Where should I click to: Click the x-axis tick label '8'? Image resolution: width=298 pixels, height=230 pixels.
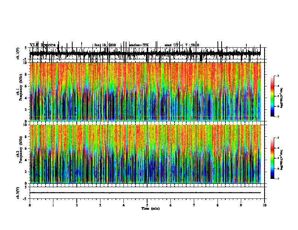click(217, 205)
